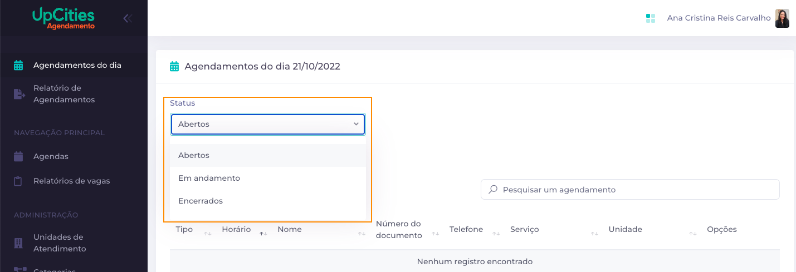Collapse sidebar with double chevron icon
This screenshot has width=796, height=272.
click(x=128, y=18)
